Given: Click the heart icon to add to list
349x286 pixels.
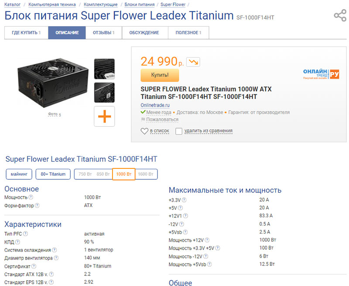Looking at the screenshot, I should pos(144,131).
